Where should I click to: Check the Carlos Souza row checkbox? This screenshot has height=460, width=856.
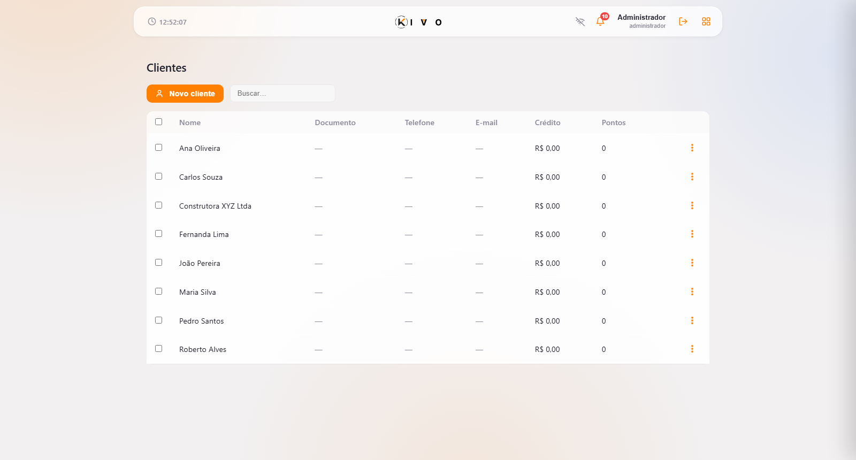coord(158,176)
